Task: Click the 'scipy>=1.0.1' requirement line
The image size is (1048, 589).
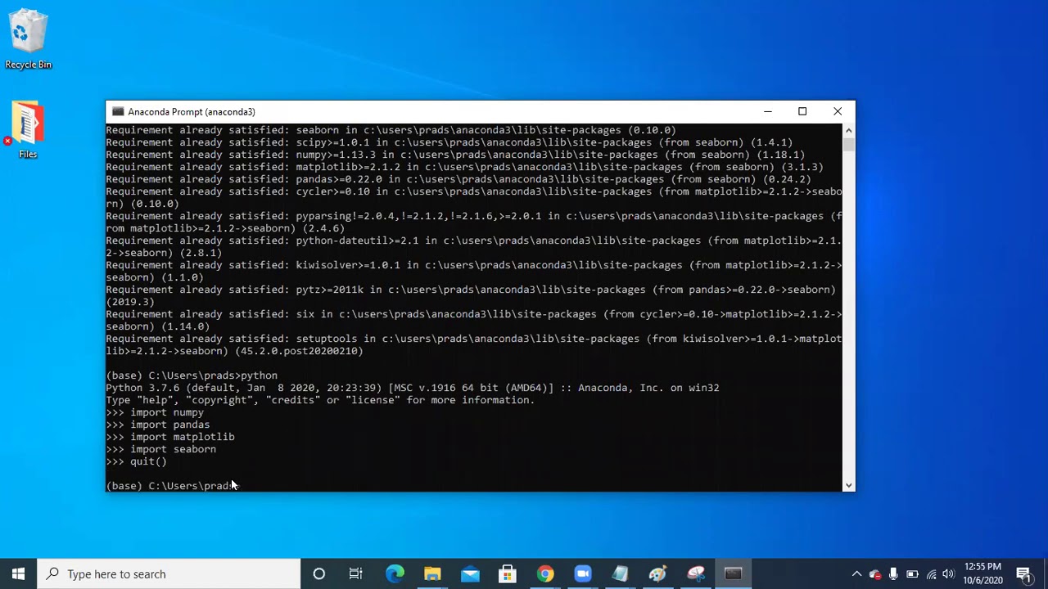Action: [x=449, y=142]
